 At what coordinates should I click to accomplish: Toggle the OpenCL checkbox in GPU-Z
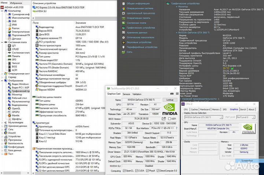click(x=124, y=171)
